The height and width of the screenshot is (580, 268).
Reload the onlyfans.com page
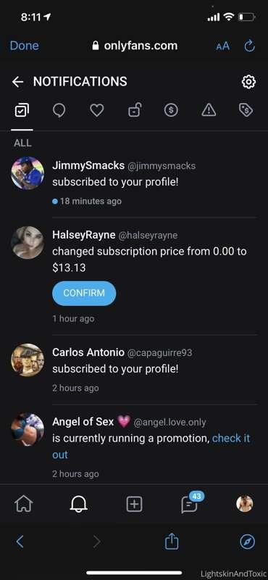tap(249, 46)
